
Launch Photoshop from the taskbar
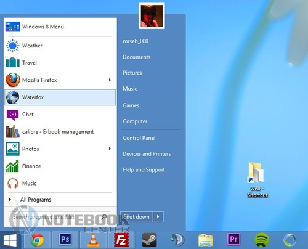[65, 240]
